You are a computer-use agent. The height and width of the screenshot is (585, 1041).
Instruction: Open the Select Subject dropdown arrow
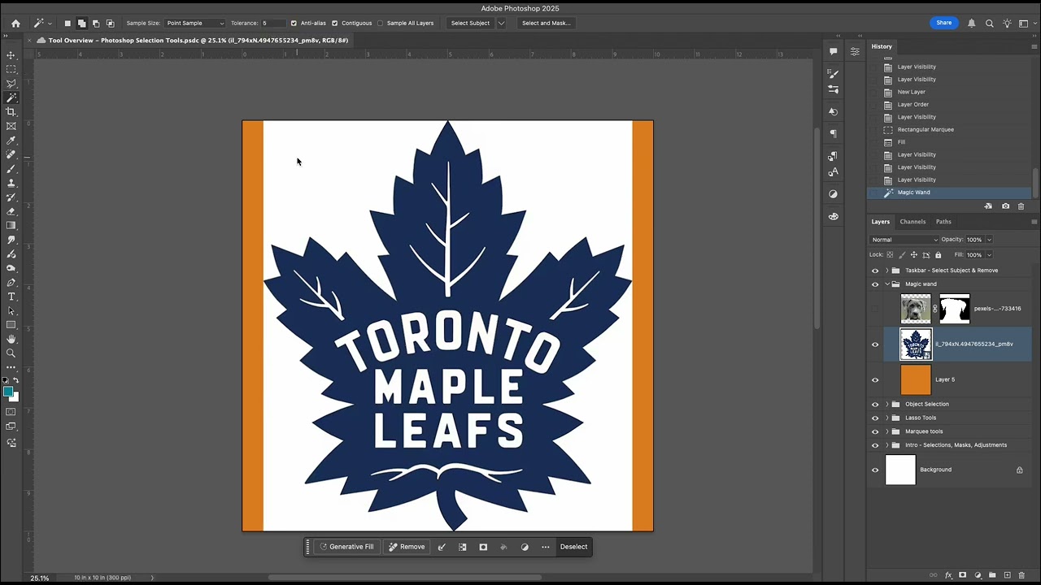(x=501, y=23)
